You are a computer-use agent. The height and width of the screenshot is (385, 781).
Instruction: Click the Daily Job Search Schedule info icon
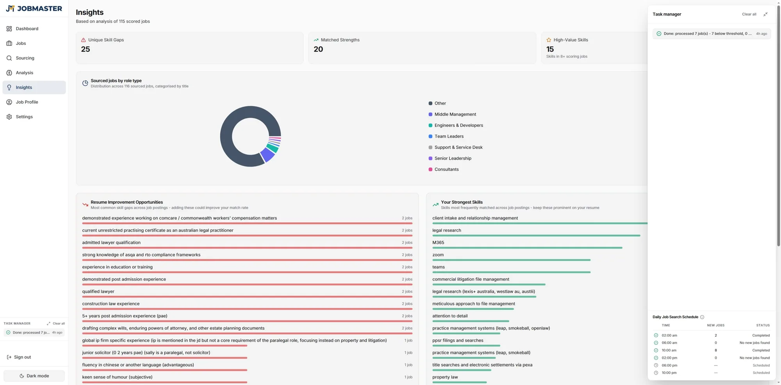pos(702,317)
